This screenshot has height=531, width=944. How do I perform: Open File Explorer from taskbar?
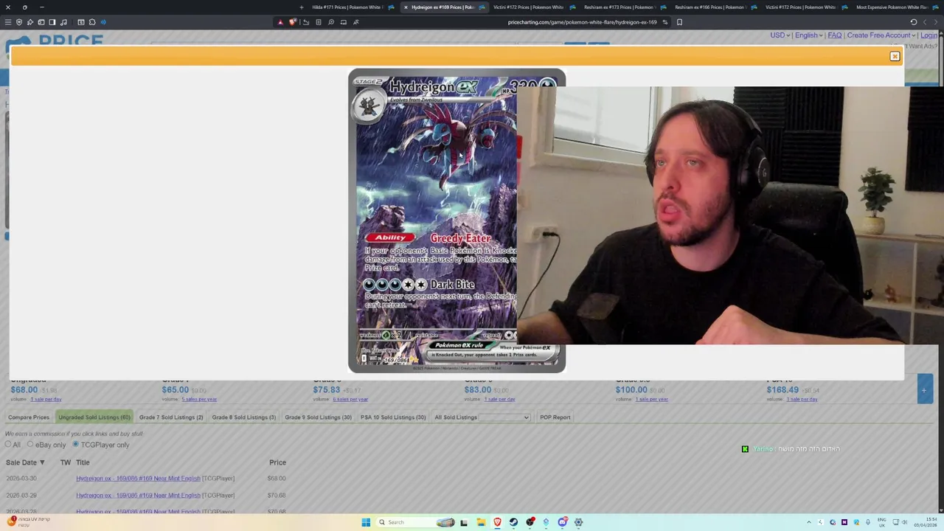pos(481,522)
